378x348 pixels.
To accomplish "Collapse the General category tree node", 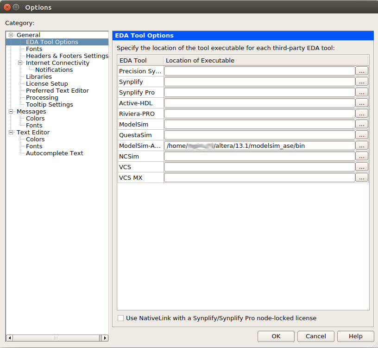I will click(x=11, y=35).
